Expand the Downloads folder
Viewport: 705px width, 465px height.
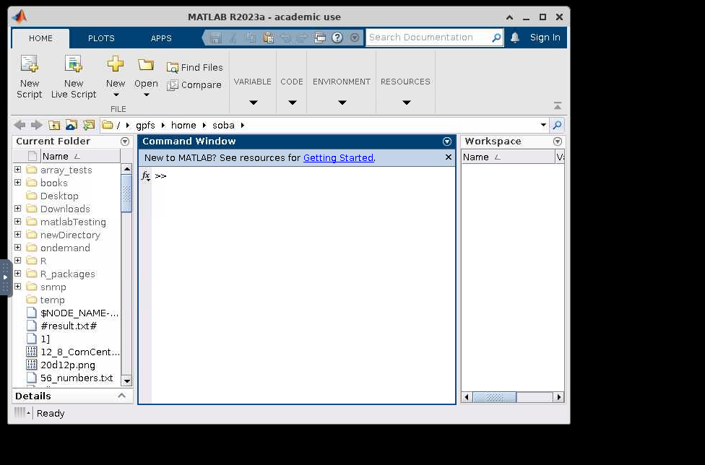17,209
